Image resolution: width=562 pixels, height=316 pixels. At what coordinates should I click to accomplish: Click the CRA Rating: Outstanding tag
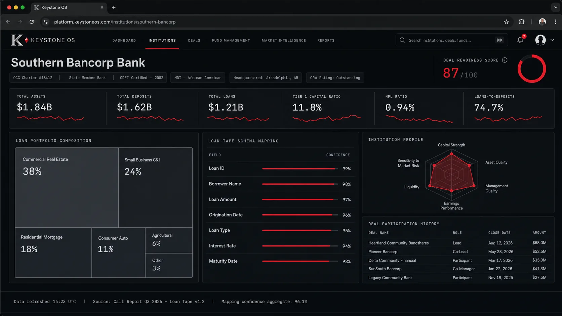tap(335, 78)
